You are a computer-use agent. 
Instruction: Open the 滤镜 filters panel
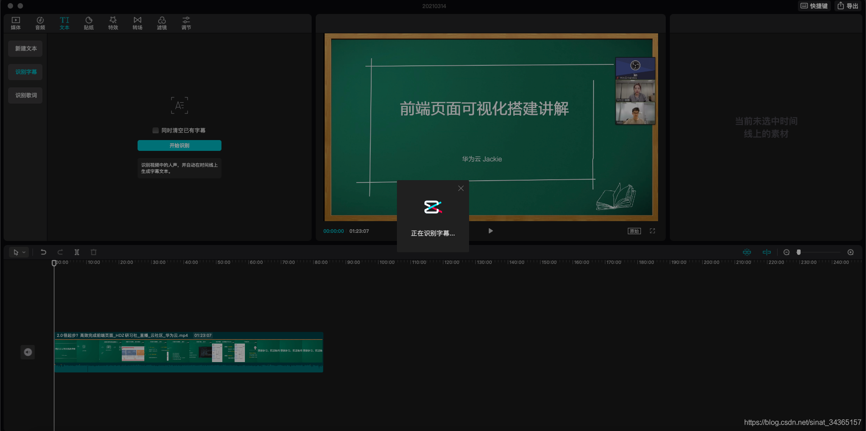click(161, 23)
